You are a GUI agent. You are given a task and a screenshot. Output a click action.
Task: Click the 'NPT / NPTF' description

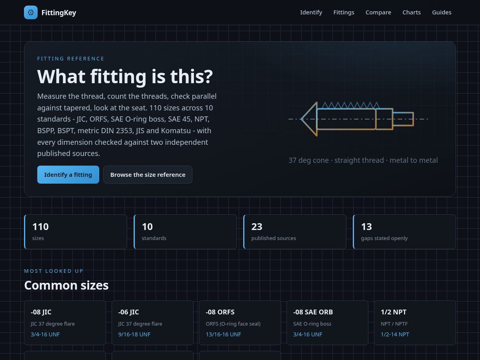pyautogui.click(x=394, y=324)
